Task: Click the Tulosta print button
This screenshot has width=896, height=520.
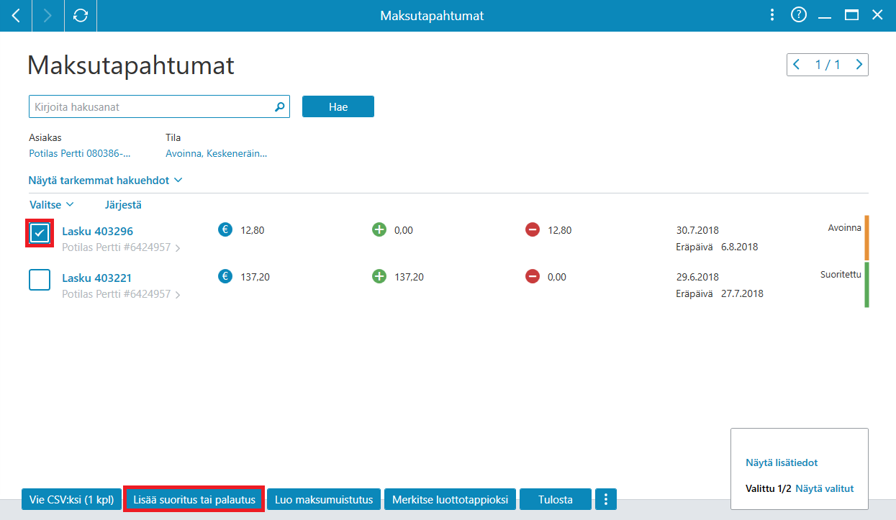Action: pyautogui.click(x=556, y=499)
